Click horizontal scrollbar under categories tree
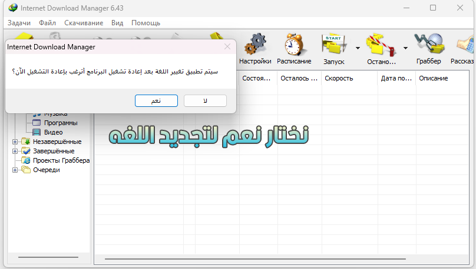This screenshot has width=476, height=269. [x=48, y=257]
